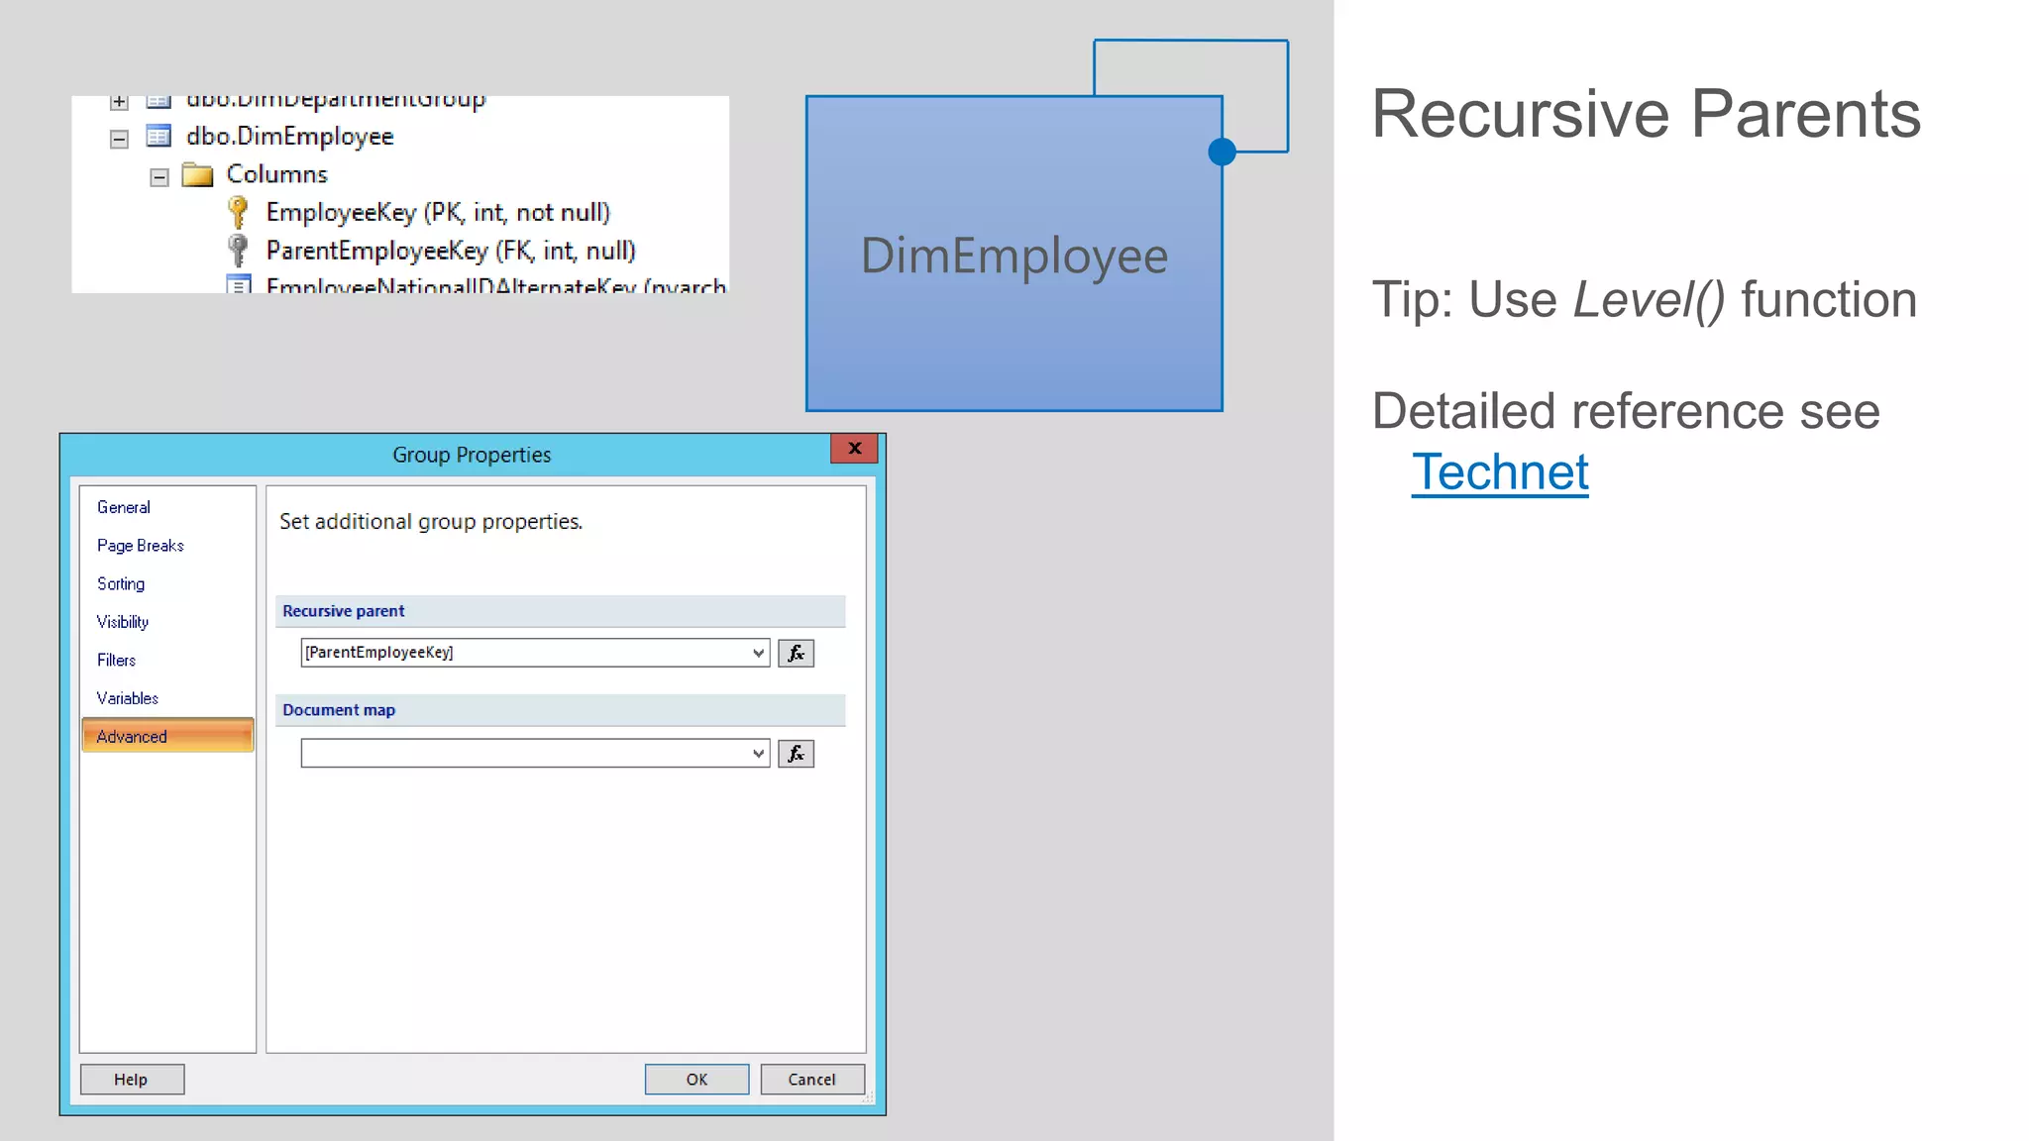
Task: Close the Group Properties dialog
Action: (854, 449)
